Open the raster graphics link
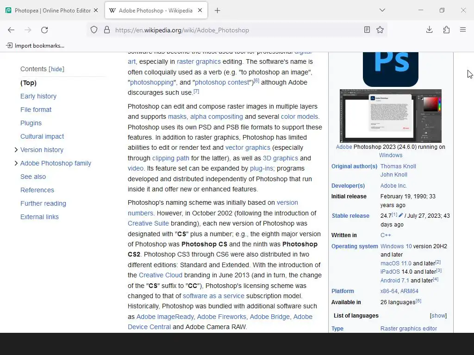The image size is (474, 355). (199, 61)
